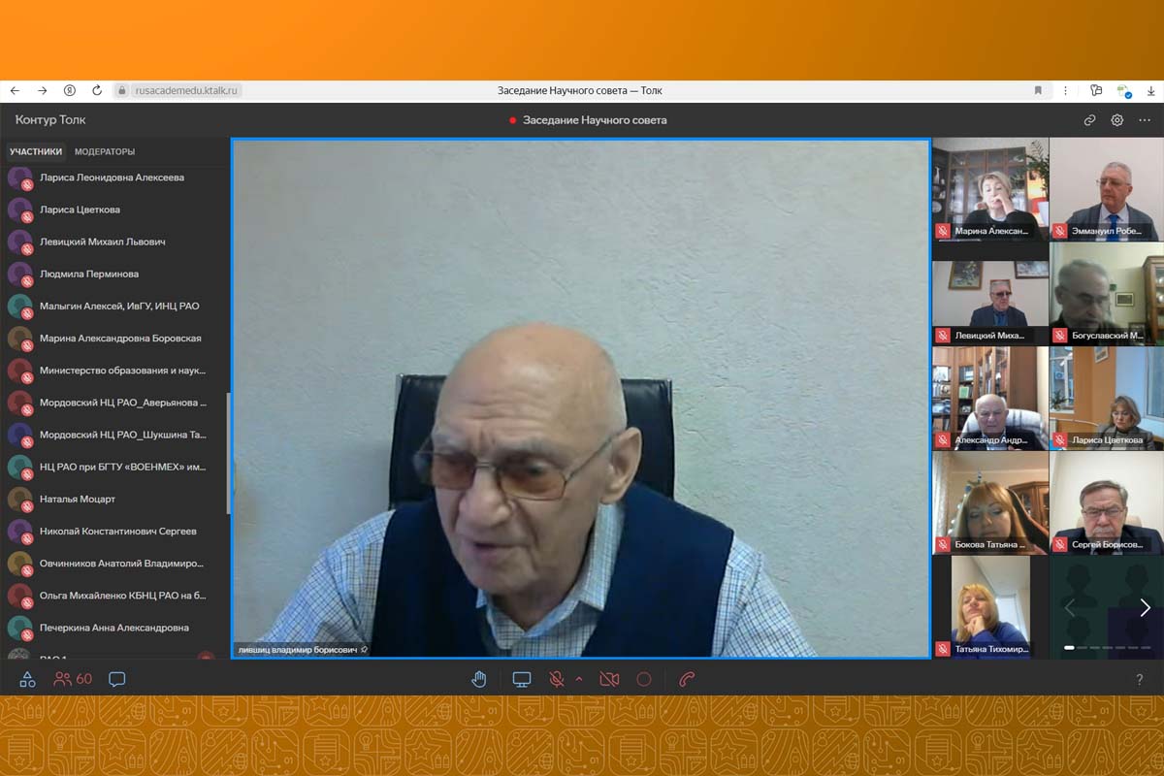Switch to the Модераторы tab

click(x=105, y=151)
